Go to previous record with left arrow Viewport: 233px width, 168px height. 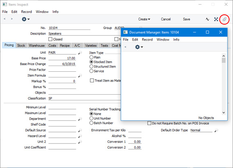pyautogui.click(x=5, y=19)
